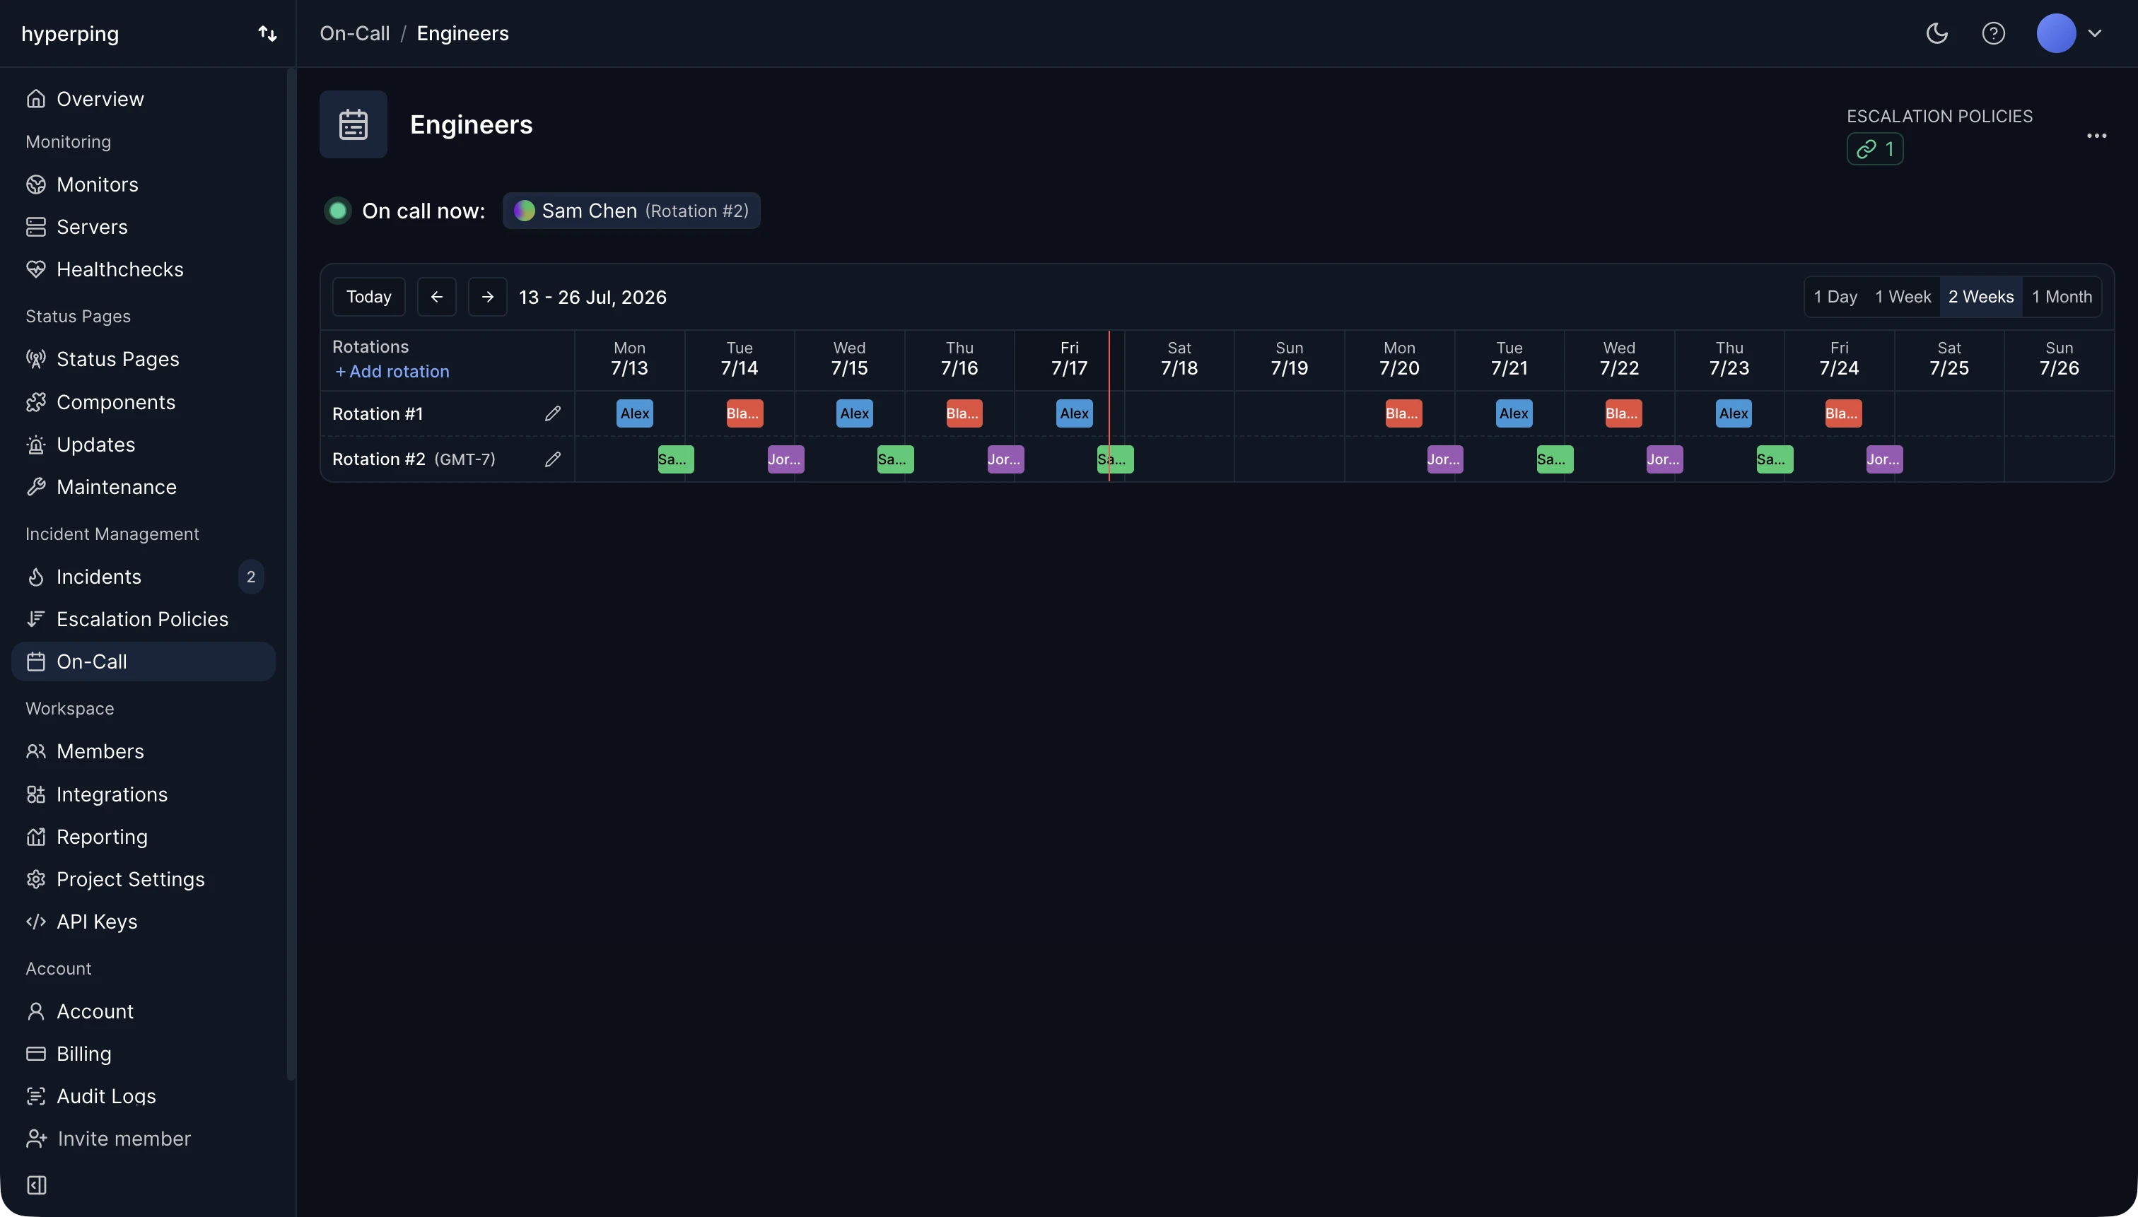This screenshot has width=2138, height=1217.
Task: Click the sidebar scrollbar
Action: pyautogui.click(x=291, y=573)
